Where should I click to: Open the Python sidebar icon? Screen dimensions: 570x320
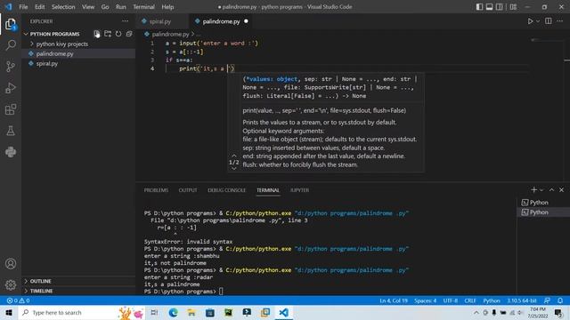[11, 152]
